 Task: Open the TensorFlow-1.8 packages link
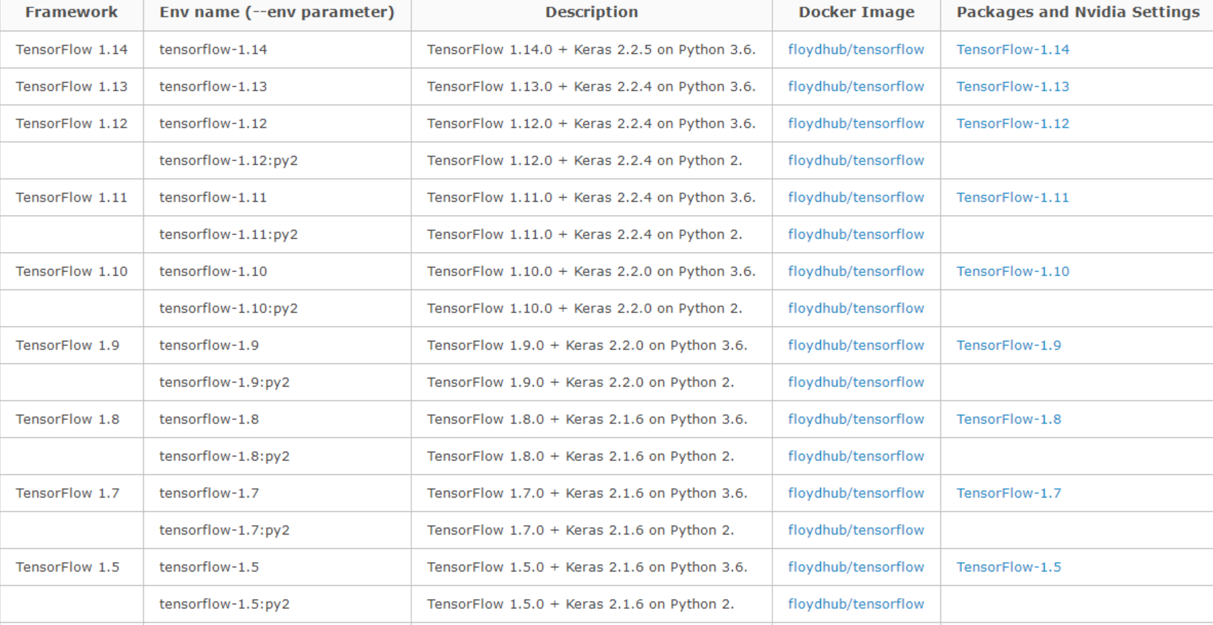coord(1008,419)
